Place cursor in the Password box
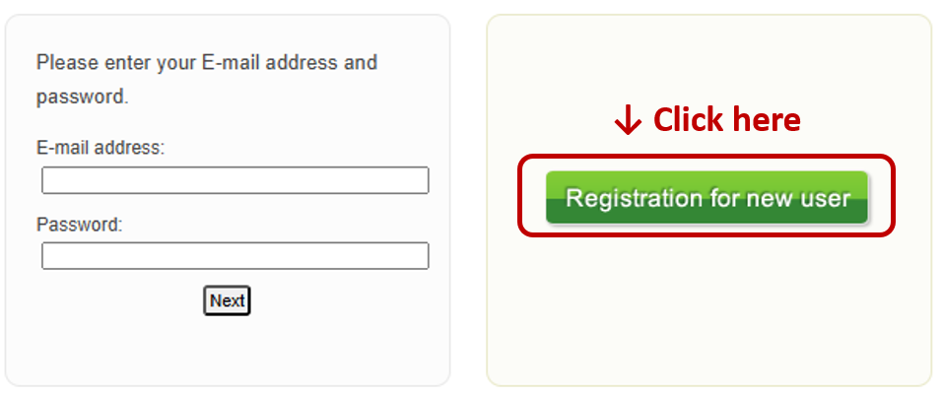The height and width of the screenshot is (396, 943). (235, 256)
